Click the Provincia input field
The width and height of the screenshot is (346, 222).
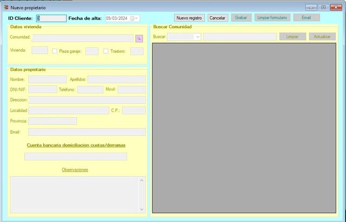click(x=52, y=121)
